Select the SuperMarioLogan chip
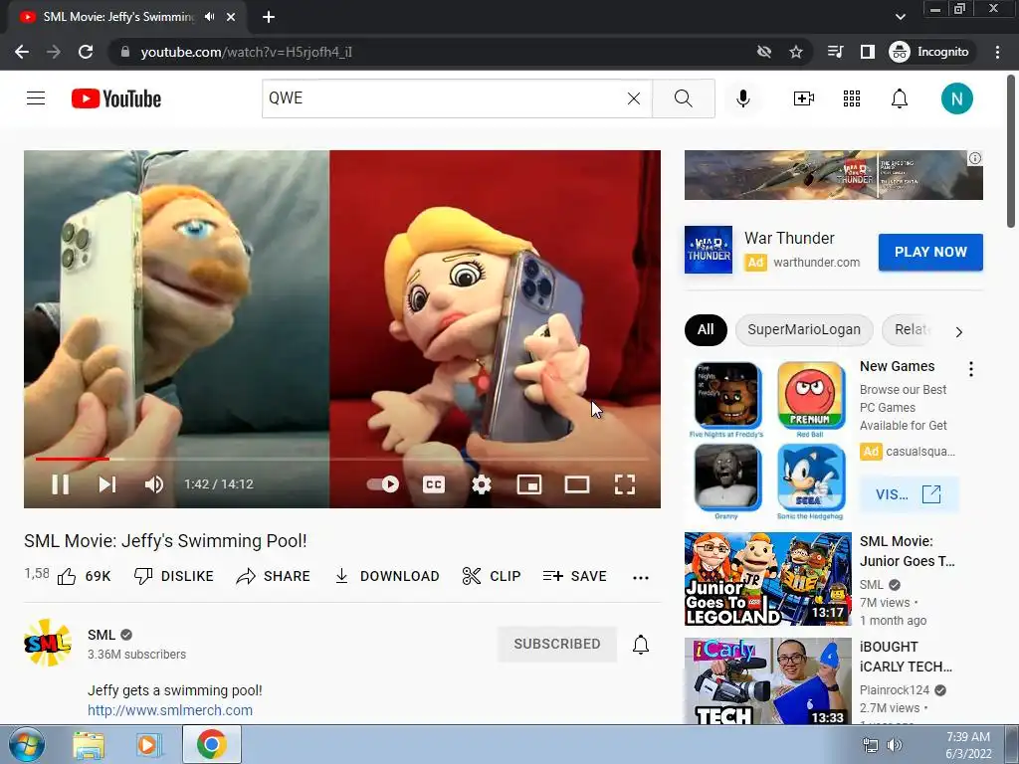1019x764 pixels. click(x=804, y=329)
